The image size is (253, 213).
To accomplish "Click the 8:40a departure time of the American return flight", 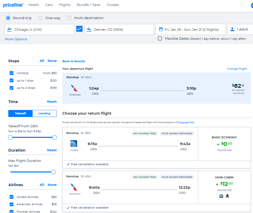I will (x=94, y=187).
